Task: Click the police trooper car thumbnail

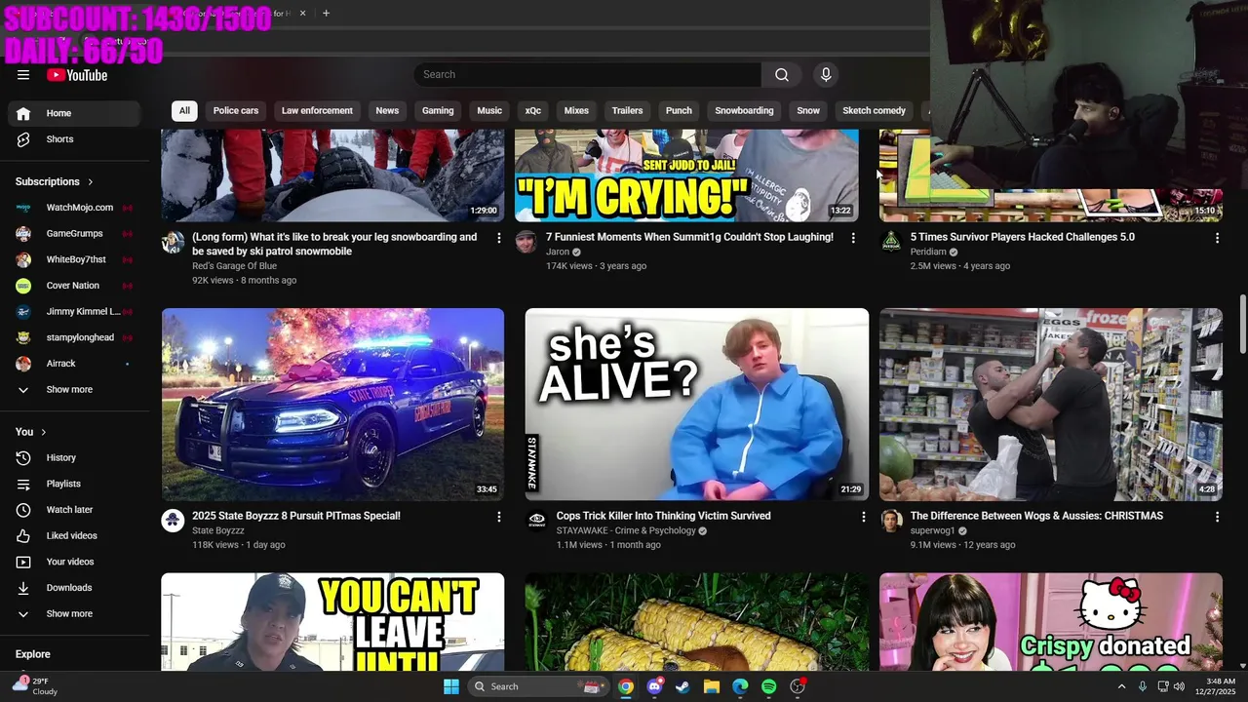Action: [x=332, y=405]
